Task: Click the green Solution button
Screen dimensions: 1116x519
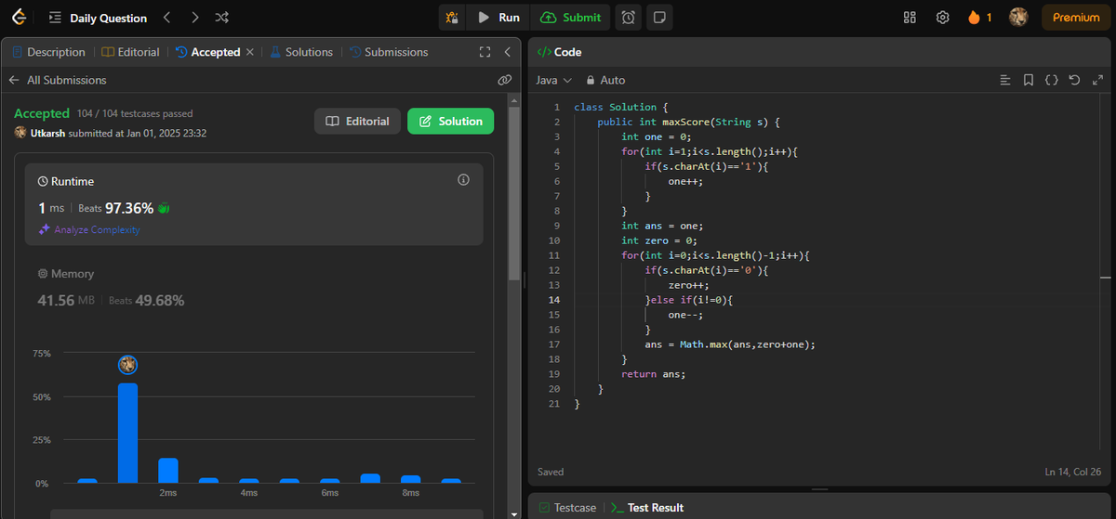Action: pos(450,122)
